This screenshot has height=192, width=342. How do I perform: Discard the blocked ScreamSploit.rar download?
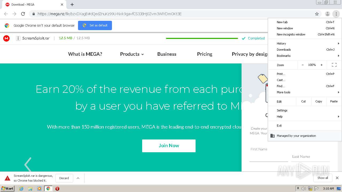pos(64,178)
